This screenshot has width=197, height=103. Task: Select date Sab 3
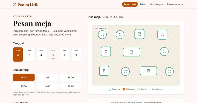[30, 54]
